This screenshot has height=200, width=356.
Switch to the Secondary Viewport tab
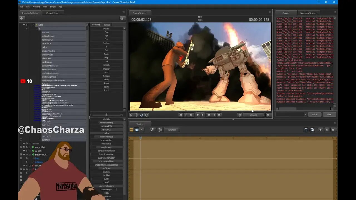click(x=308, y=13)
